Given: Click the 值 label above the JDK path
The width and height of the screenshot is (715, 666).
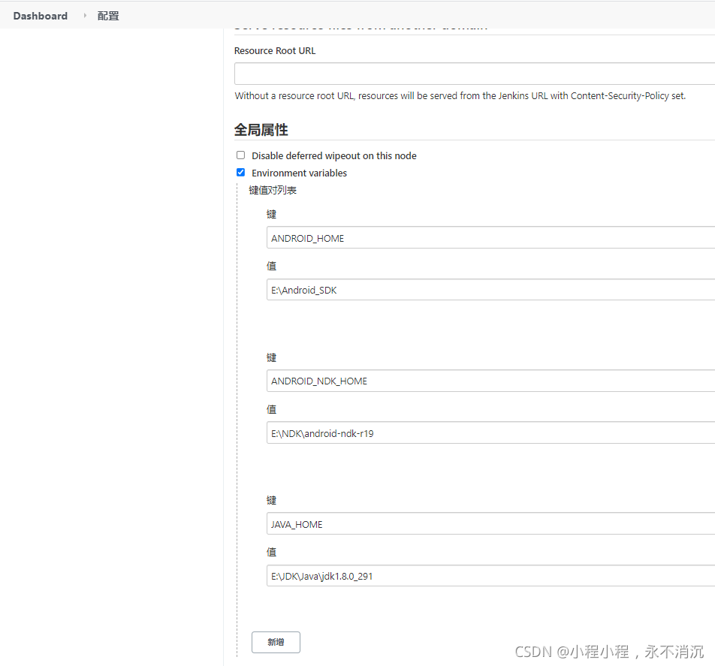Looking at the screenshot, I should pos(271,552).
